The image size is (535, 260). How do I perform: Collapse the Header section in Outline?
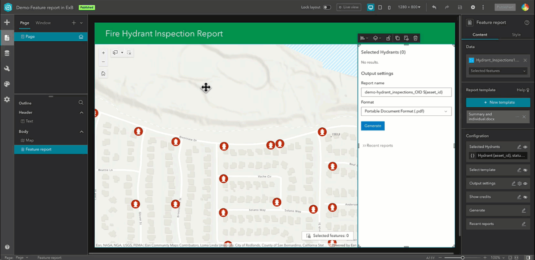click(x=81, y=113)
